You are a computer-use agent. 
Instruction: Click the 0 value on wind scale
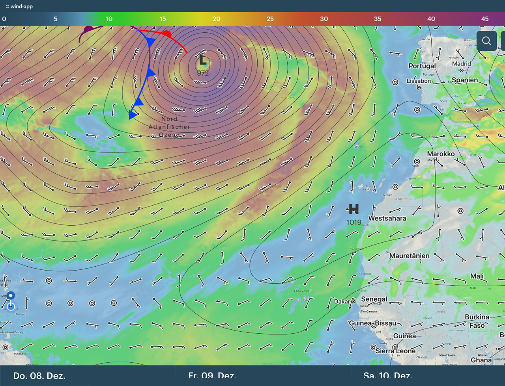click(4, 19)
